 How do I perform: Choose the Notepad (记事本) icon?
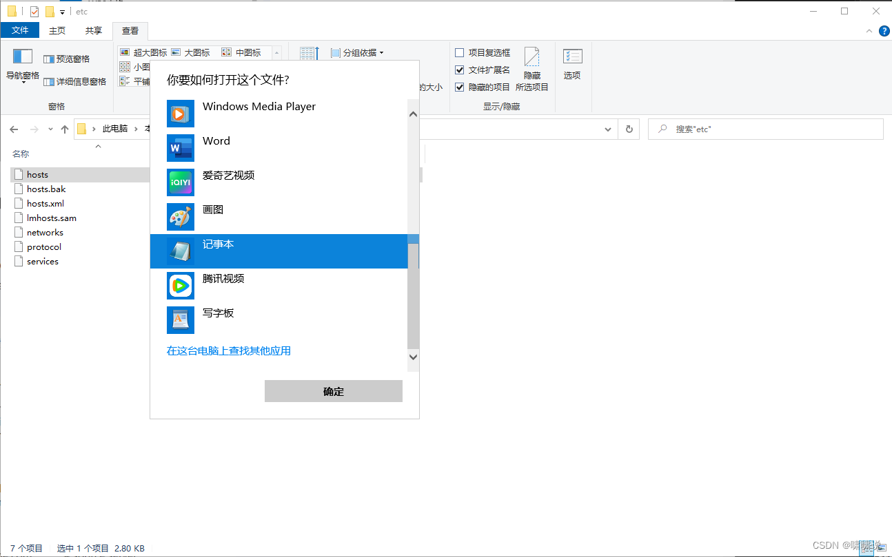click(181, 251)
